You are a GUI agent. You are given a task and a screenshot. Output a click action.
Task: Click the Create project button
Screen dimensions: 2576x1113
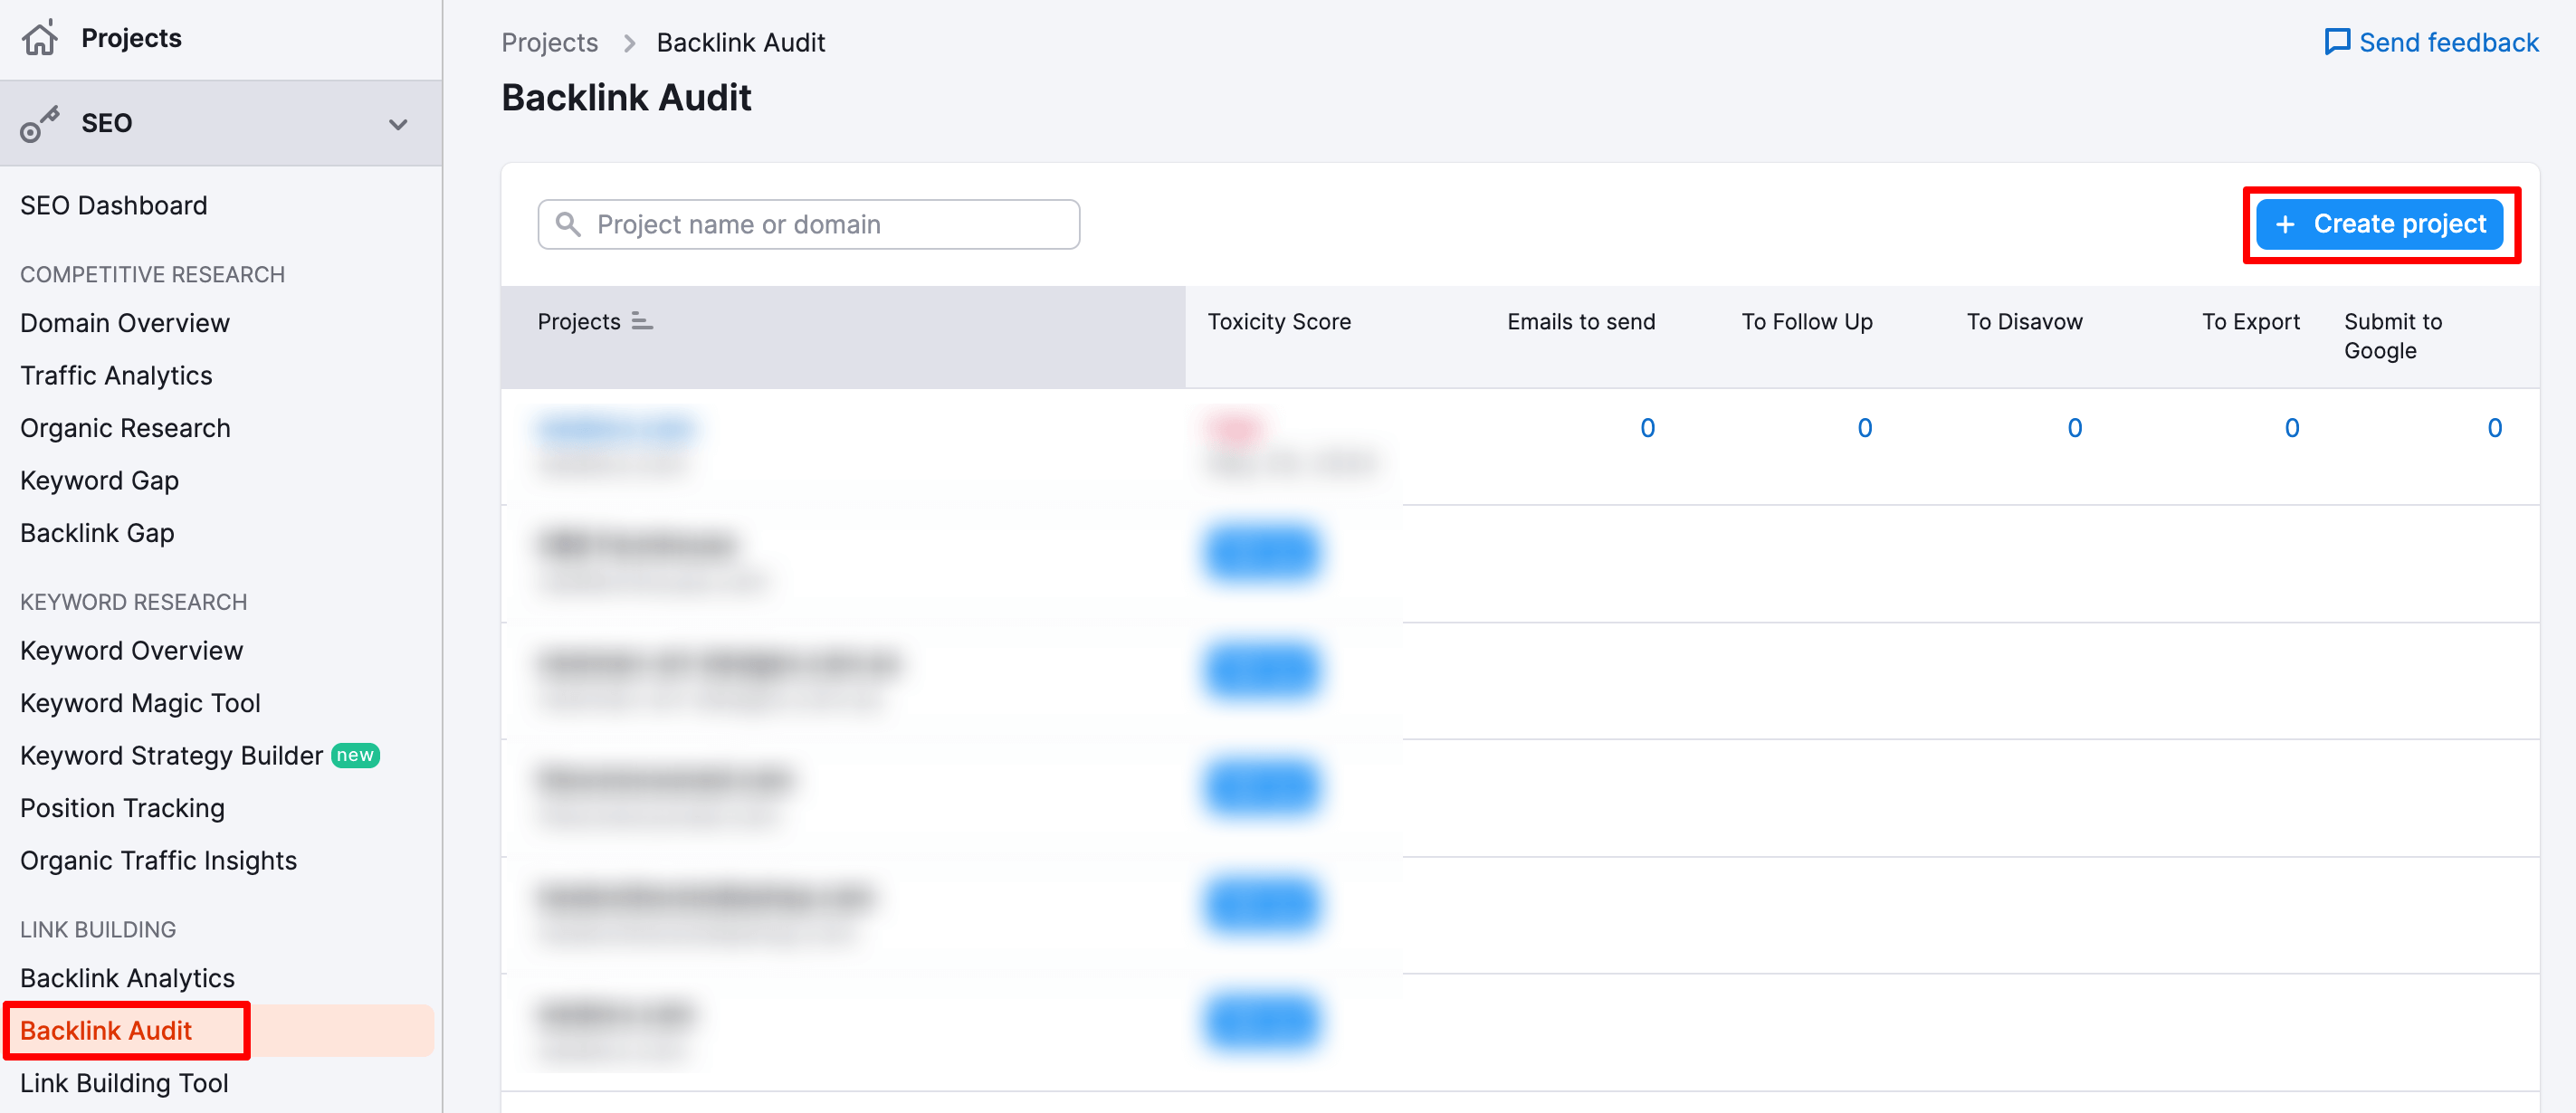[2380, 224]
